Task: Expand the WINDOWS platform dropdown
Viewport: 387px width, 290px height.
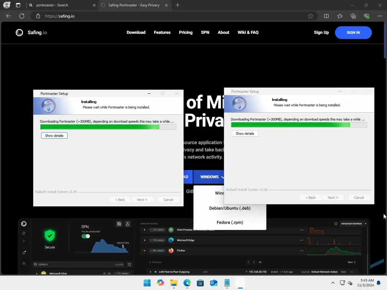Action: (209, 177)
